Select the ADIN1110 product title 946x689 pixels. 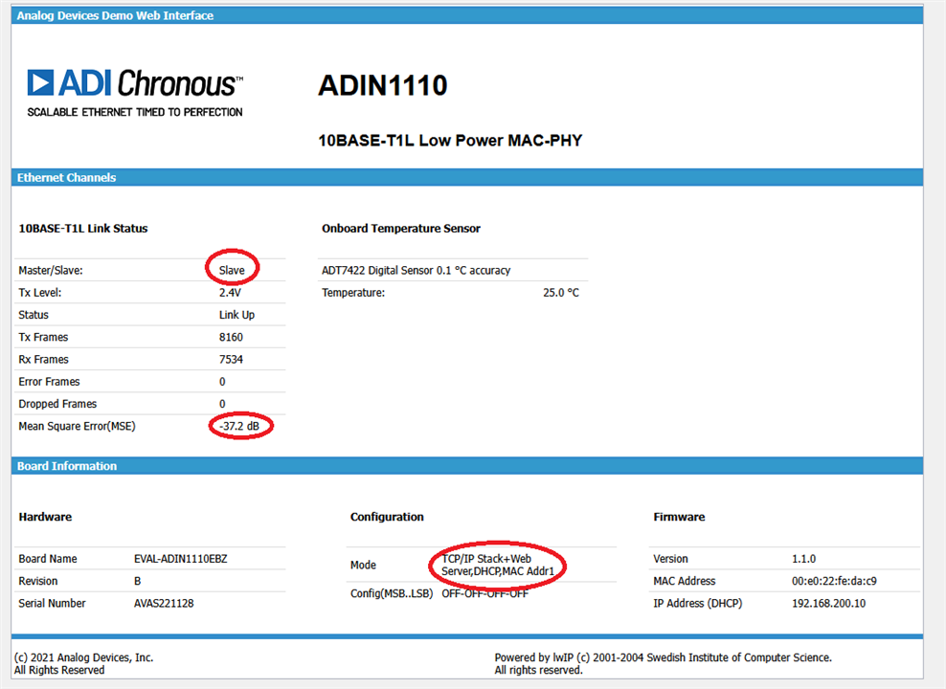(x=383, y=85)
